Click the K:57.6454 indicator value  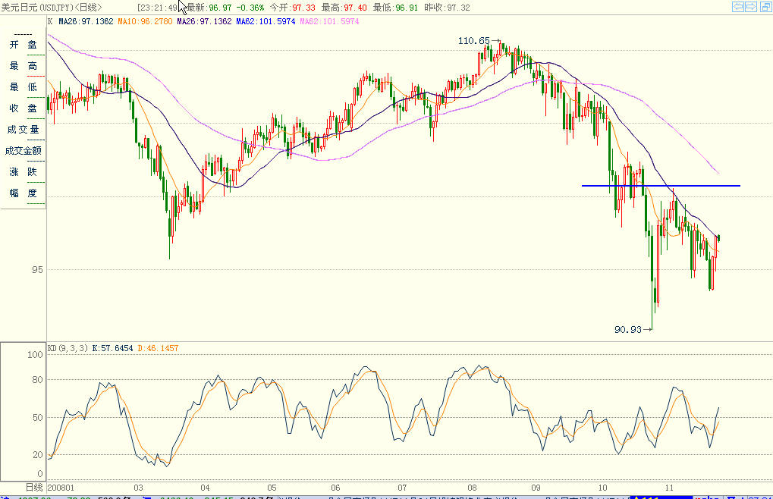[x=112, y=348]
